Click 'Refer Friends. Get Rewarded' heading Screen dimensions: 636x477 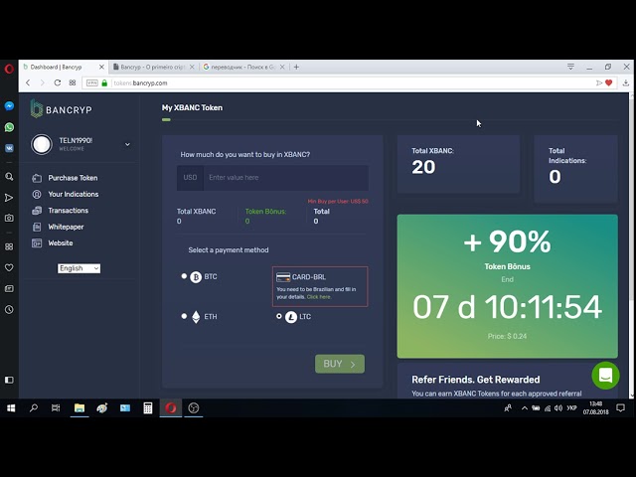click(x=475, y=380)
